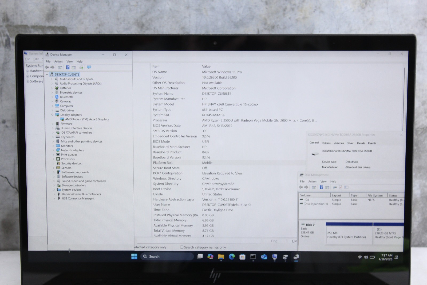Viewport: 427px width, 285px height.
Task: Select System Model row HP ENVY x360
Action: [x=205, y=104]
